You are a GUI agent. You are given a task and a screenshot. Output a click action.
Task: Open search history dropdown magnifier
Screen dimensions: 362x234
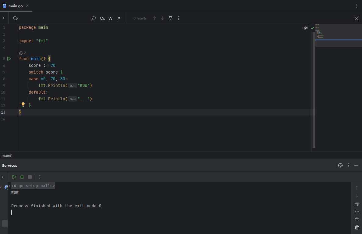click(16, 18)
